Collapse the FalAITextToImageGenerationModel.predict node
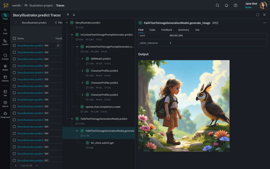Viewport: 270px width, 169px height. click(x=72, y=119)
